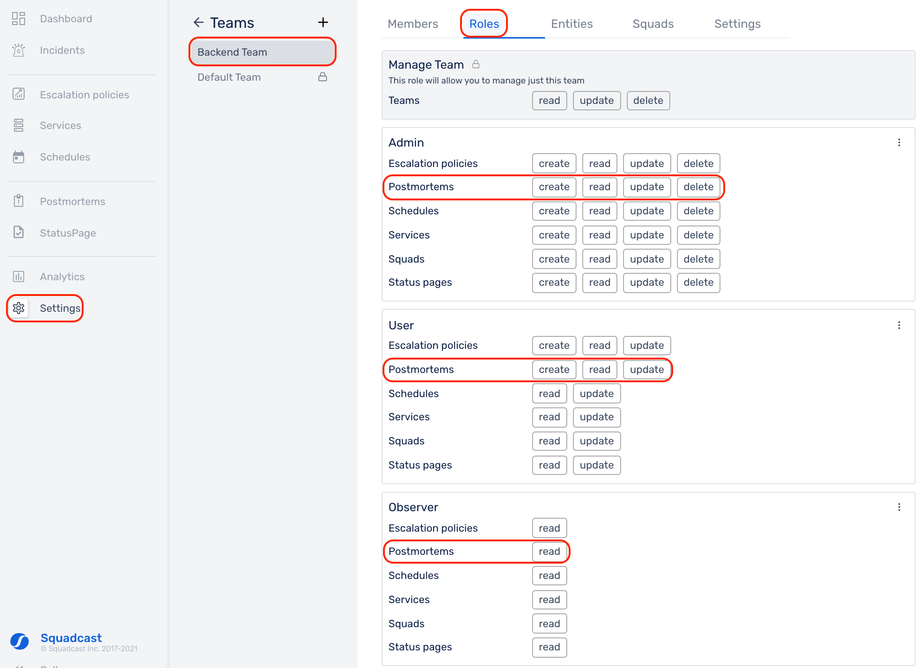922x668 pixels.
Task: Open the Dashboard icon in sidebar
Action: (19, 19)
